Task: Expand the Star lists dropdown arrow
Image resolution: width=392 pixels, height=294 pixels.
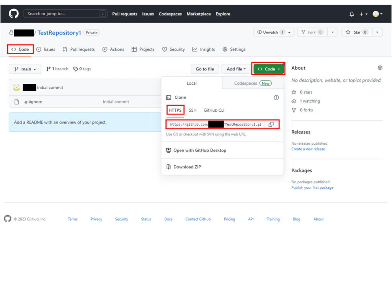Action: pyautogui.click(x=377, y=32)
